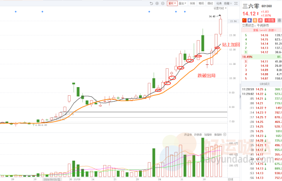282x181 pixels.
Task: Expand the 设置均线 moving average settings dropdown
Action: pyautogui.click(x=220, y=8)
